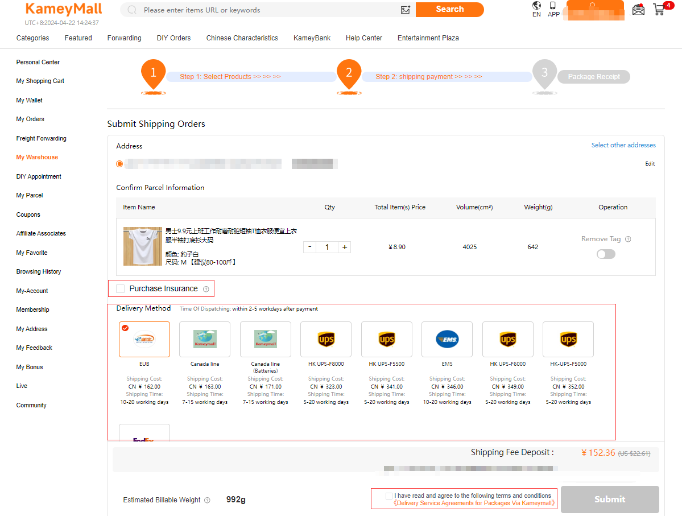The image size is (682, 516).
Task: Open My Parcel in sidebar
Action: [30, 195]
